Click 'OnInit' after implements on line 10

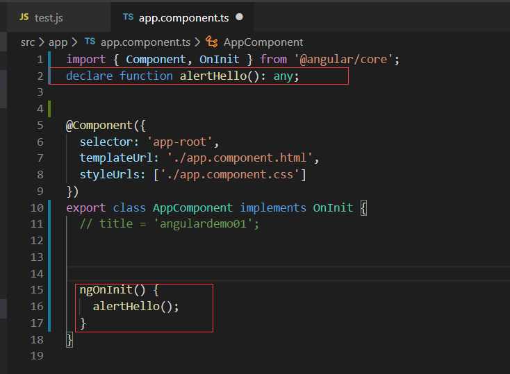pos(333,208)
